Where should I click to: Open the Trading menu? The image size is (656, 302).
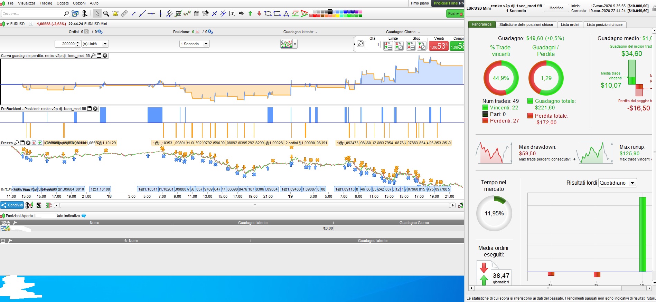pyautogui.click(x=46, y=3)
